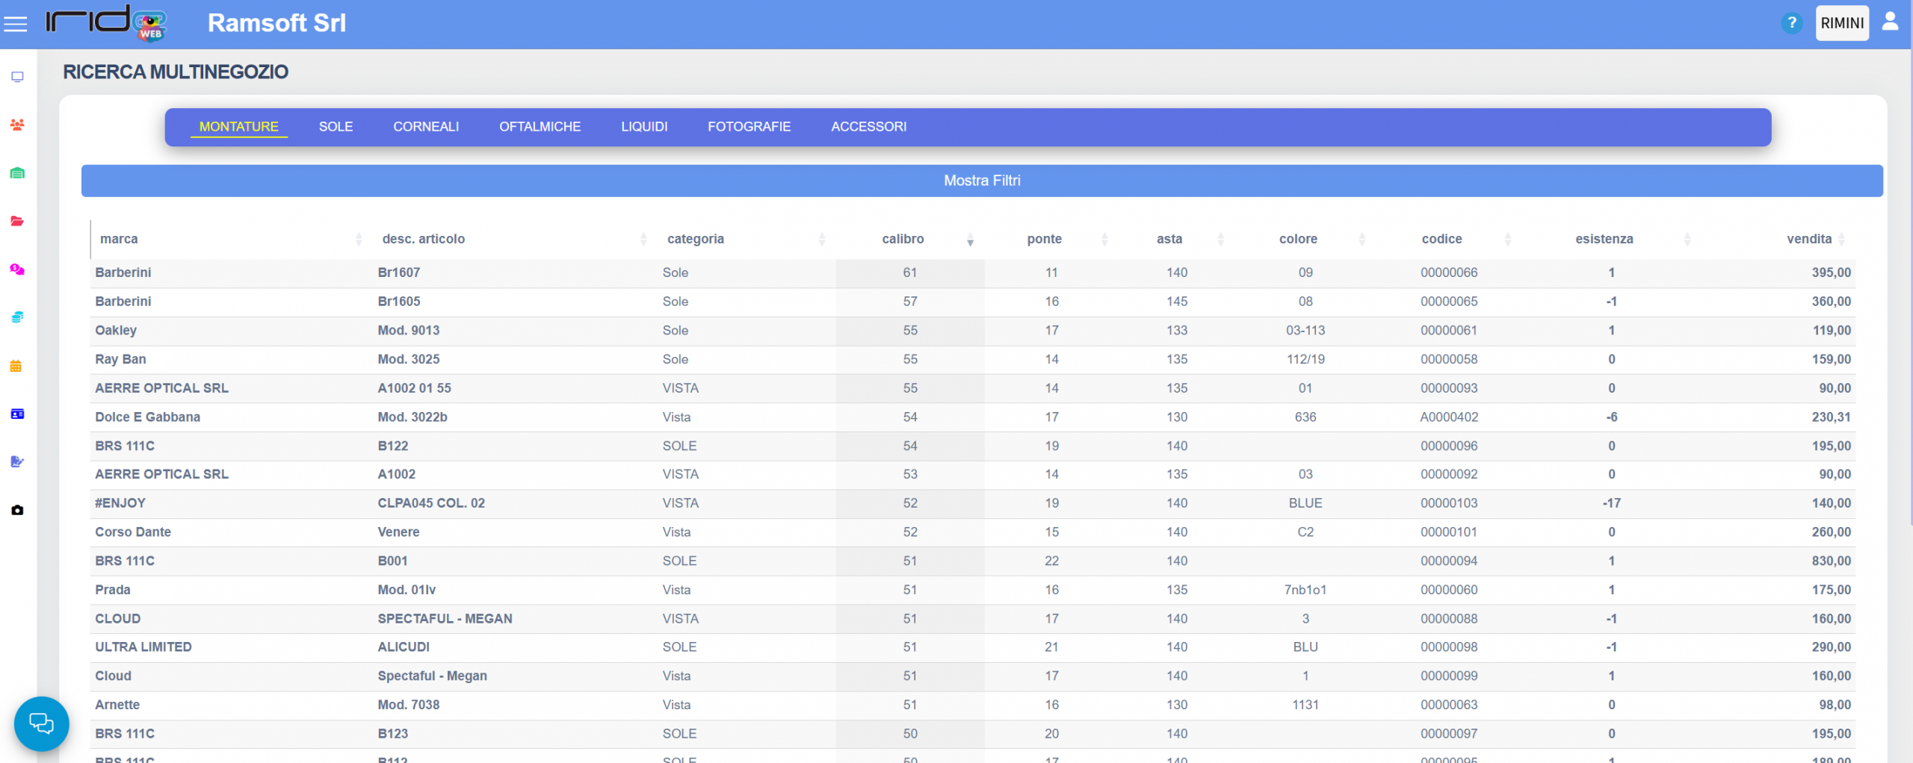Click the black camera icon in sidebar
Viewport: 1913px width, 763px height.
(x=17, y=510)
